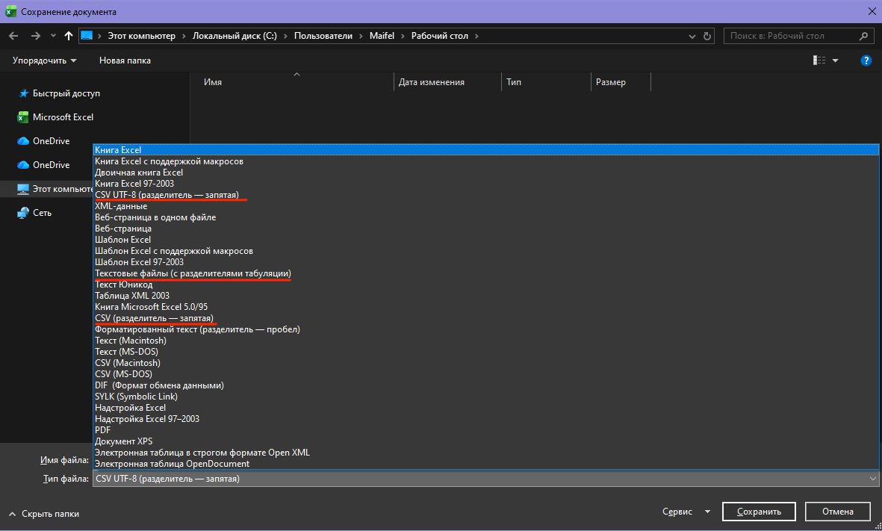Expand the view options dropdown arrow
The image size is (882, 531).
[835, 60]
